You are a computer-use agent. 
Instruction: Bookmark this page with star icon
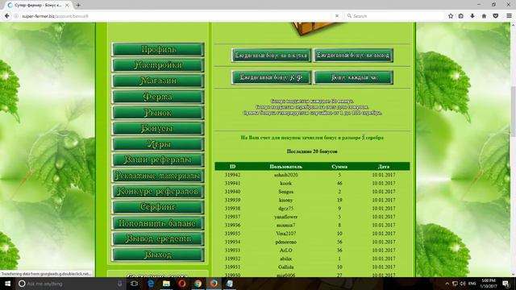click(451, 16)
